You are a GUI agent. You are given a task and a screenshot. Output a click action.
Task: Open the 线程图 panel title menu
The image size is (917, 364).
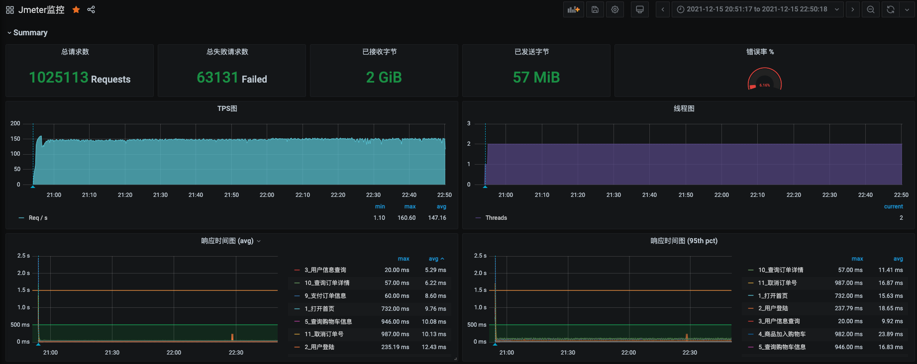coord(684,108)
